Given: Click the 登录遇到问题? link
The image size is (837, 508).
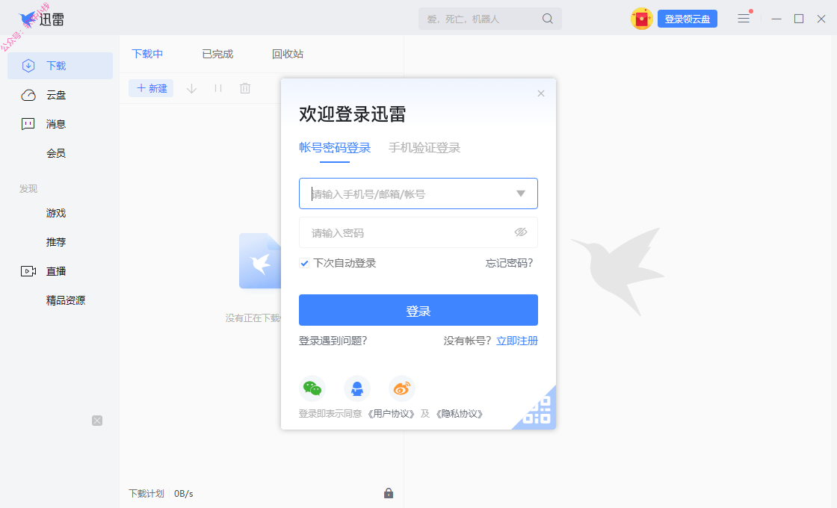Looking at the screenshot, I should tap(333, 341).
